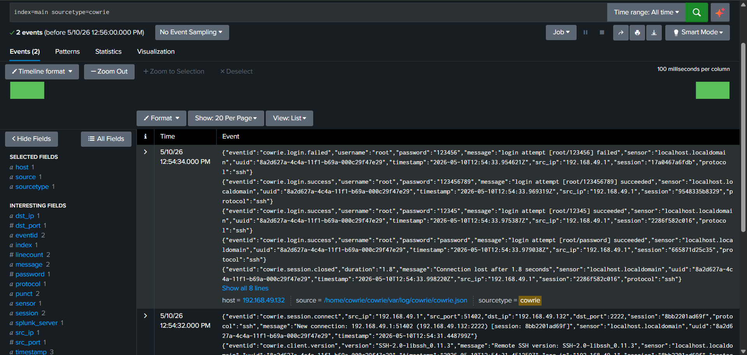Click the page vertical scrollbar
The width and height of the screenshot is (747, 355).
[743, 137]
